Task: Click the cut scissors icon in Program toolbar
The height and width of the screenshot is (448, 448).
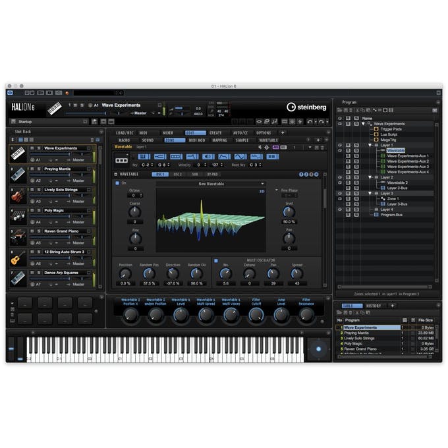Action: point(357,110)
